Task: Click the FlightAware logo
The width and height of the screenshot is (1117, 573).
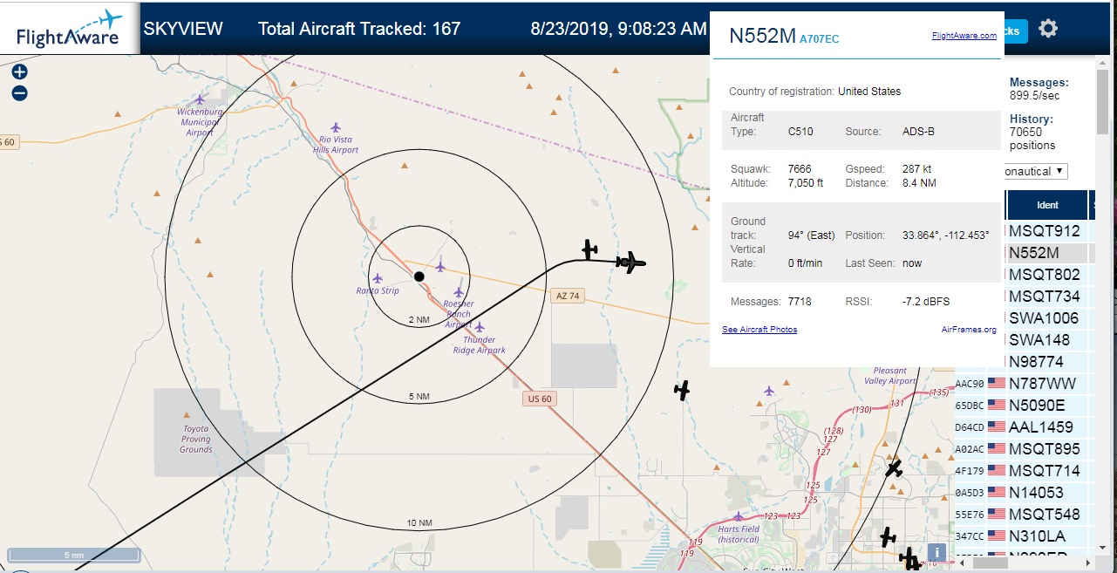Action: point(70,28)
